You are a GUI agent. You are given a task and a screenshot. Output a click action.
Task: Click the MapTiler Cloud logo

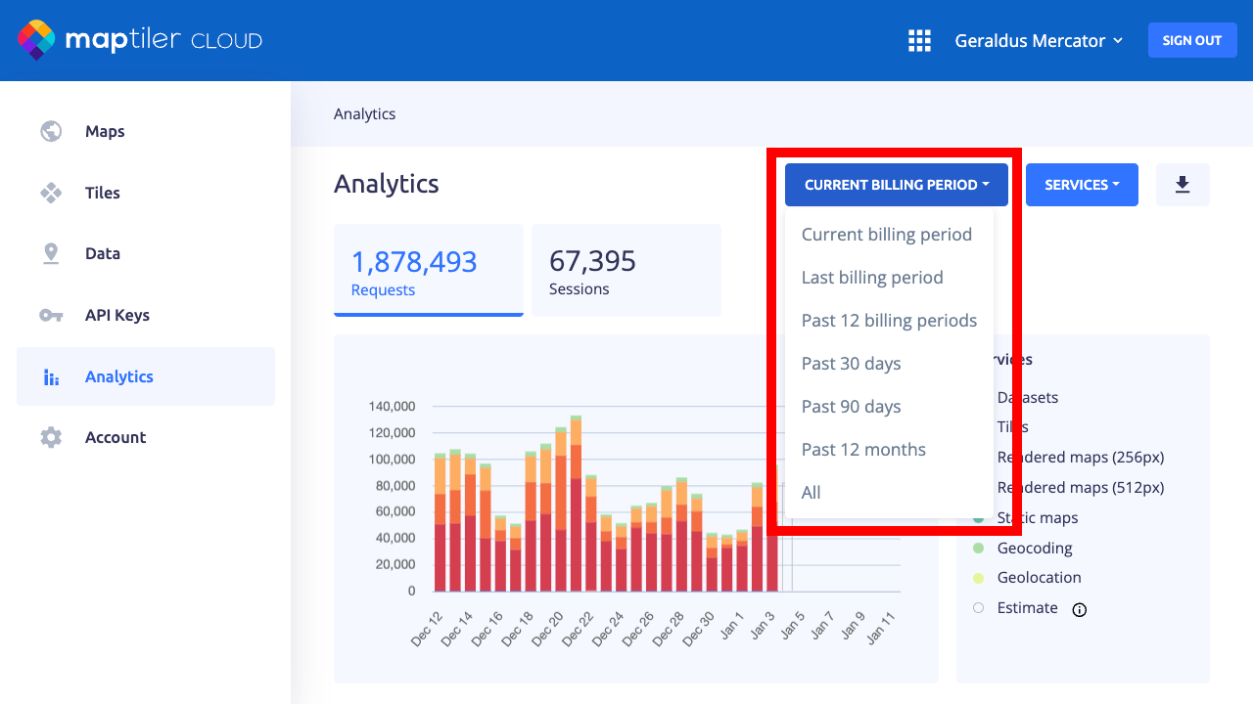point(140,40)
